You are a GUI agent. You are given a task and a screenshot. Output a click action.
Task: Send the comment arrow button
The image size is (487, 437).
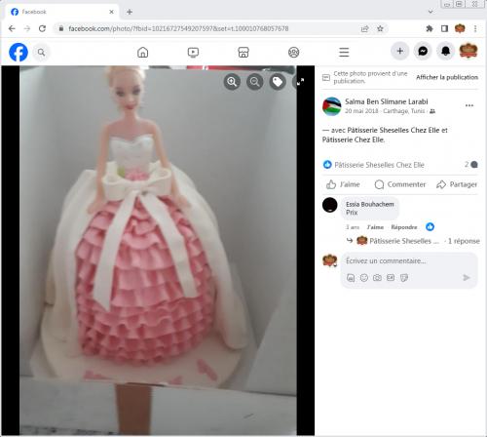[x=467, y=278]
